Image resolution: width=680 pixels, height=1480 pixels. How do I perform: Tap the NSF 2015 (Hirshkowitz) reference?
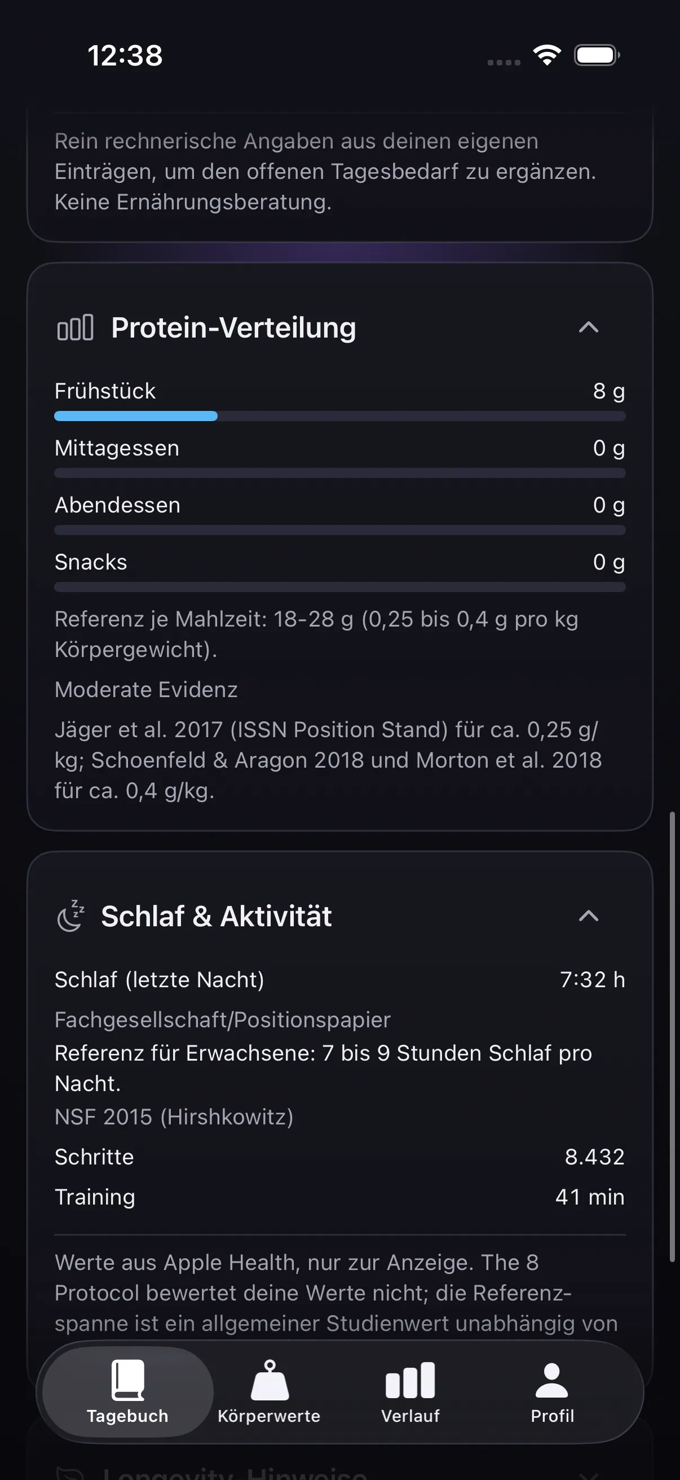click(174, 1117)
